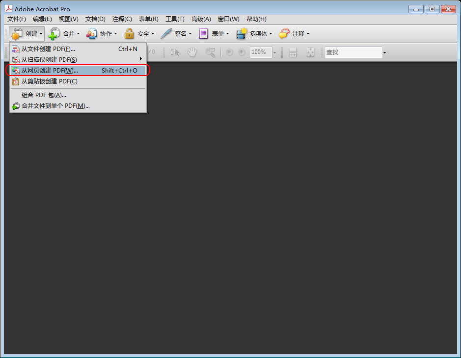Image resolution: width=461 pixels, height=358 pixels.
Task: Open the 文件(F) menu
Action: point(17,19)
